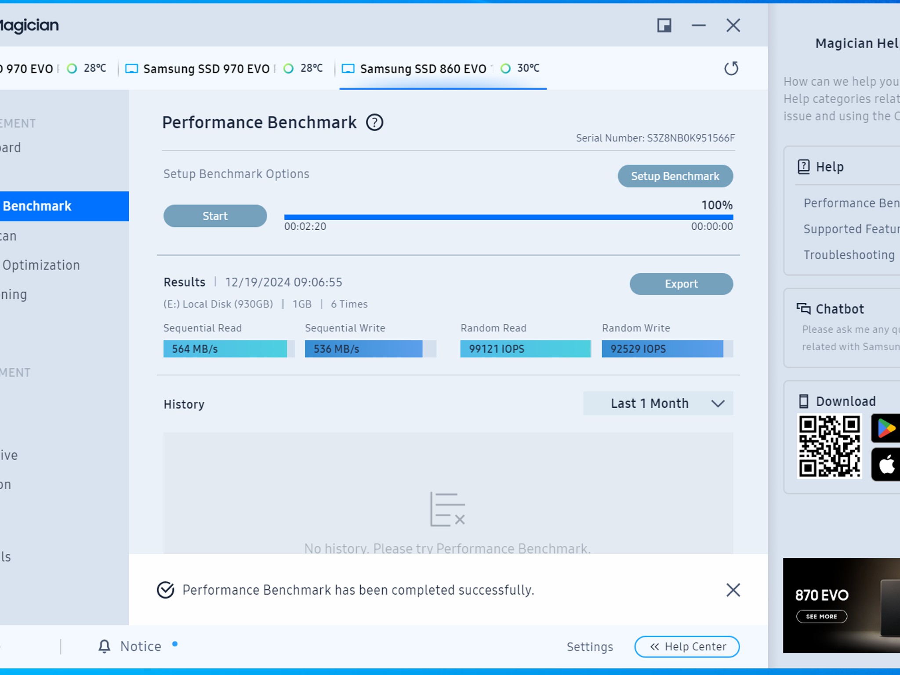Collapse the Help Center panel

[x=687, y=647]
